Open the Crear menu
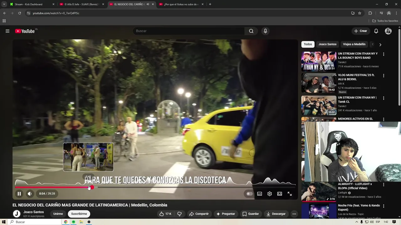This screenshot has width=401, height=225. tap(360, 31)
